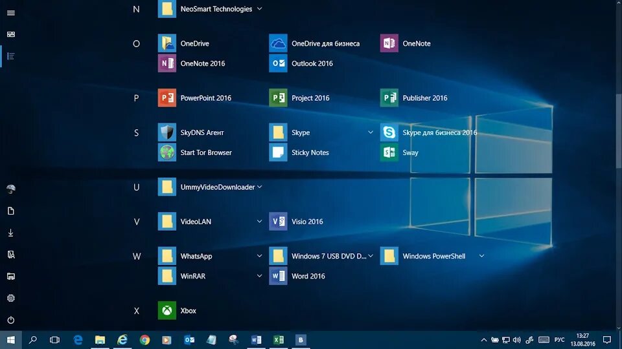Expand Windows 7 USB DVD D... folder
Viewport: 622px width, 349px height.
pos(371,256)
